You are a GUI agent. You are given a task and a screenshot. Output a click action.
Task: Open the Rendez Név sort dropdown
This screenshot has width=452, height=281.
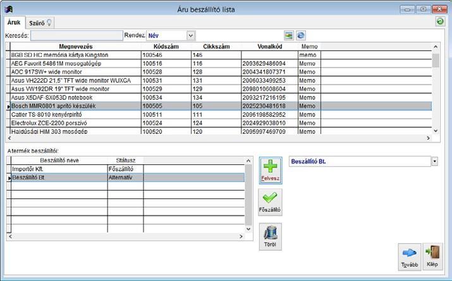190,36
